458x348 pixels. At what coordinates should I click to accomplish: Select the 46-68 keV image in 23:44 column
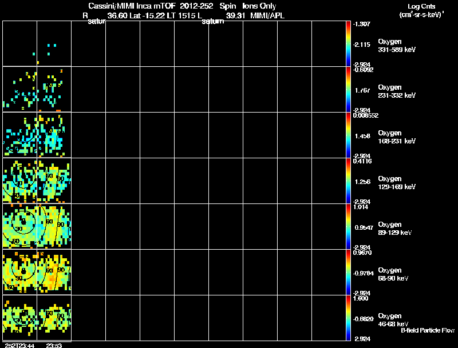pos(20,318)
